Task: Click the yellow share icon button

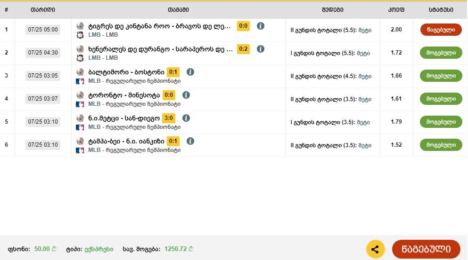Action: pyautogui.click(x=375, y=249)
